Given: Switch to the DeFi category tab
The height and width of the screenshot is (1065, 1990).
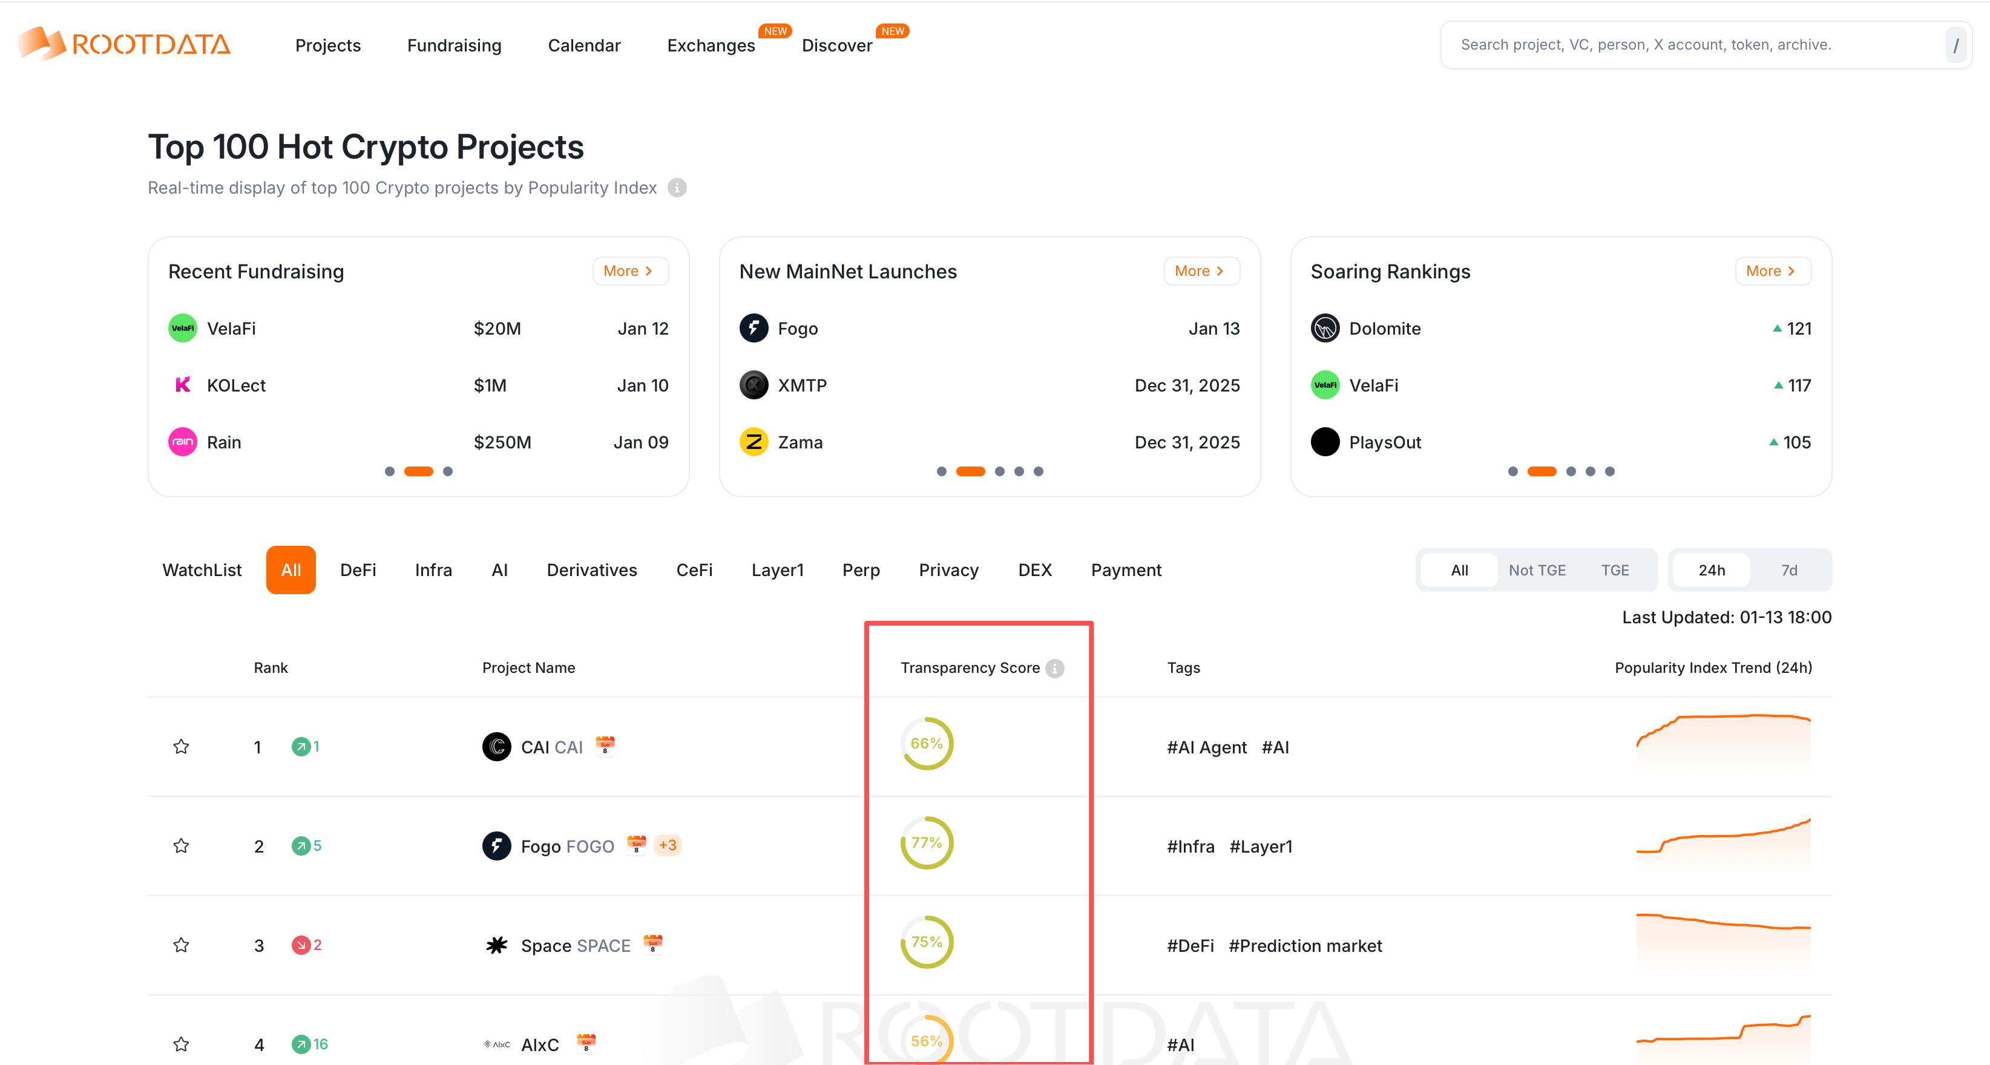Looking at the screenshot, I should click(x=358, y=570).
